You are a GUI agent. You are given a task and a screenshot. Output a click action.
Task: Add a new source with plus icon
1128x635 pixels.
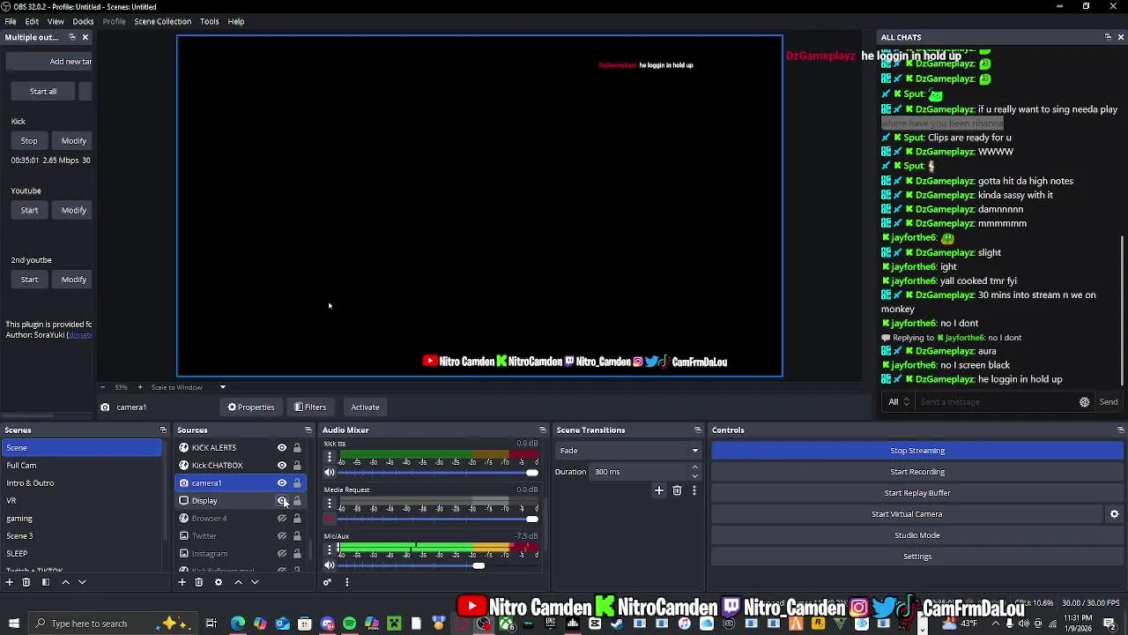[182, 582]
